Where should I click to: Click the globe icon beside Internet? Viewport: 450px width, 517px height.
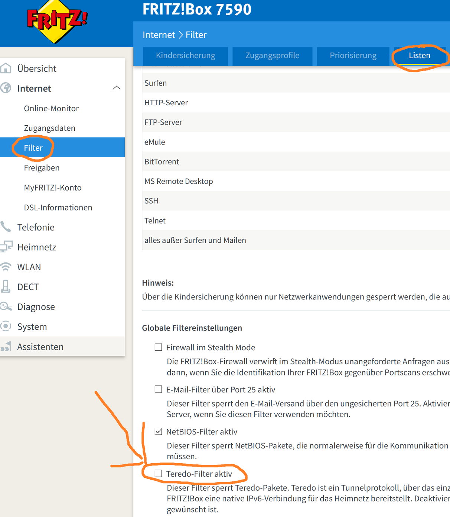pyautogui.click(x=6, y=88)
